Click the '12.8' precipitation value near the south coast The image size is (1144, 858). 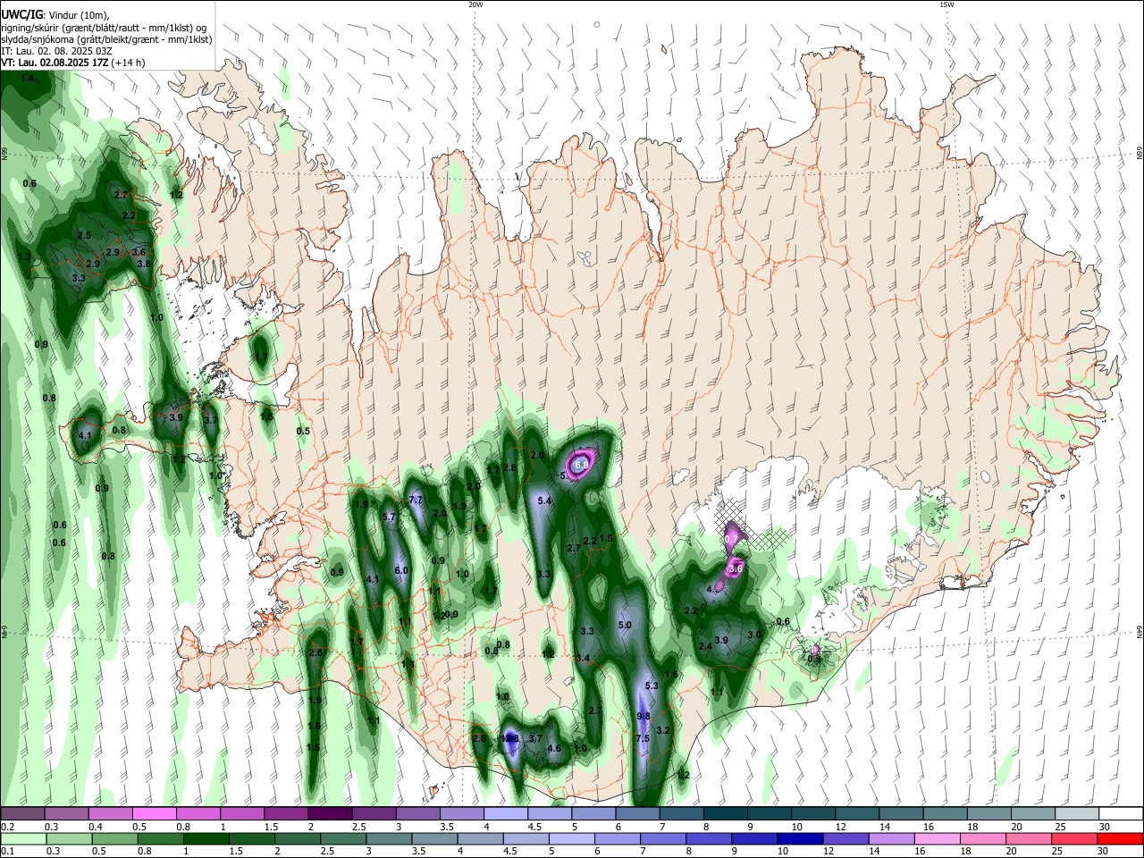pyautogui.click(x=509, y=738)
